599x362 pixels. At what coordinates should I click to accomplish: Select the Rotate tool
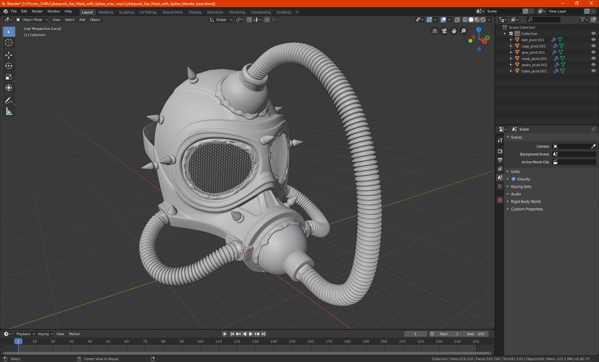[x=9, y=66]
